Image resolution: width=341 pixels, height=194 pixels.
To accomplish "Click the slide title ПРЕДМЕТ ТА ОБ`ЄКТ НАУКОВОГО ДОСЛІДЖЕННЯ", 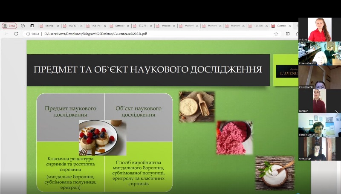I will coord(148,69).
